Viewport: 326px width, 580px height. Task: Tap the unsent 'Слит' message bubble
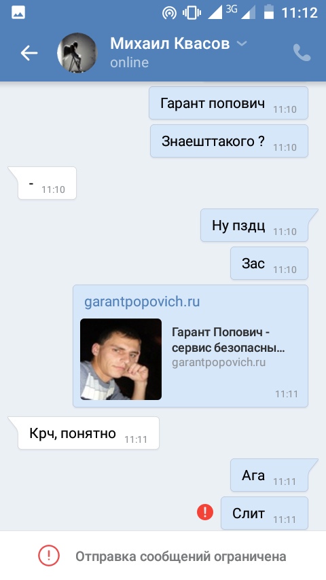(264, 513)
